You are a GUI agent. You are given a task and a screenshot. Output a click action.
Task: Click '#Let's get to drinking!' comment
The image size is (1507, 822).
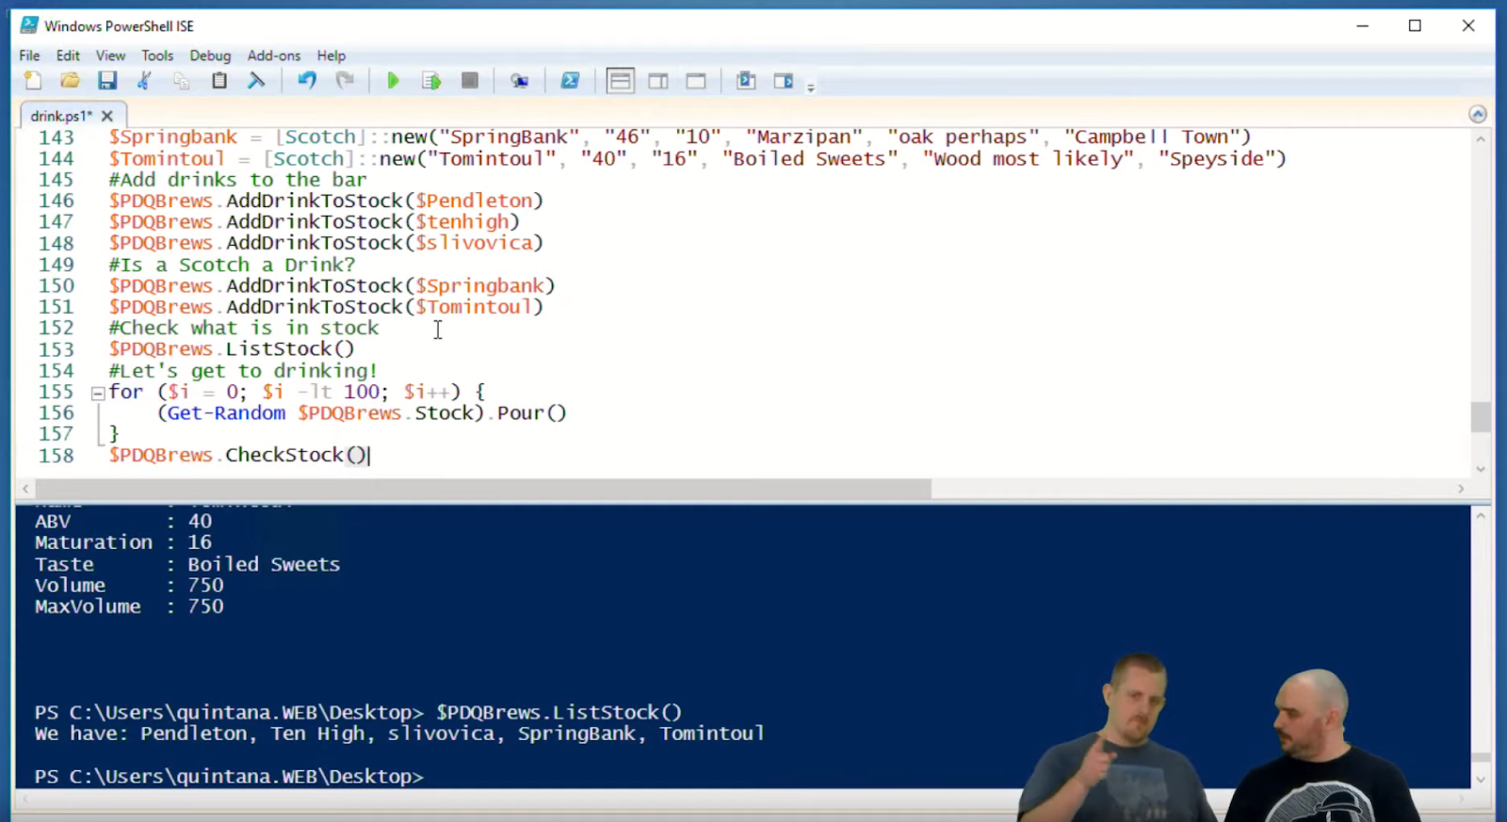(243, 371)
